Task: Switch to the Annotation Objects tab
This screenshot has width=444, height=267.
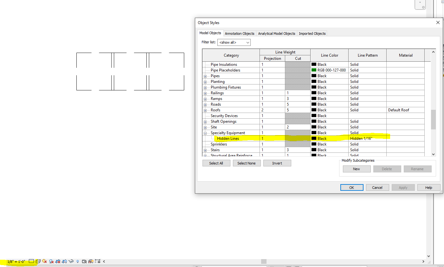Action: pos(240,33)
